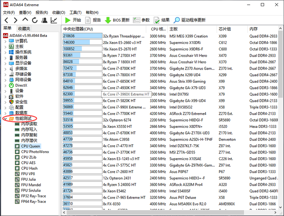Select the 网络设备 tree item icon

(11, 80)
